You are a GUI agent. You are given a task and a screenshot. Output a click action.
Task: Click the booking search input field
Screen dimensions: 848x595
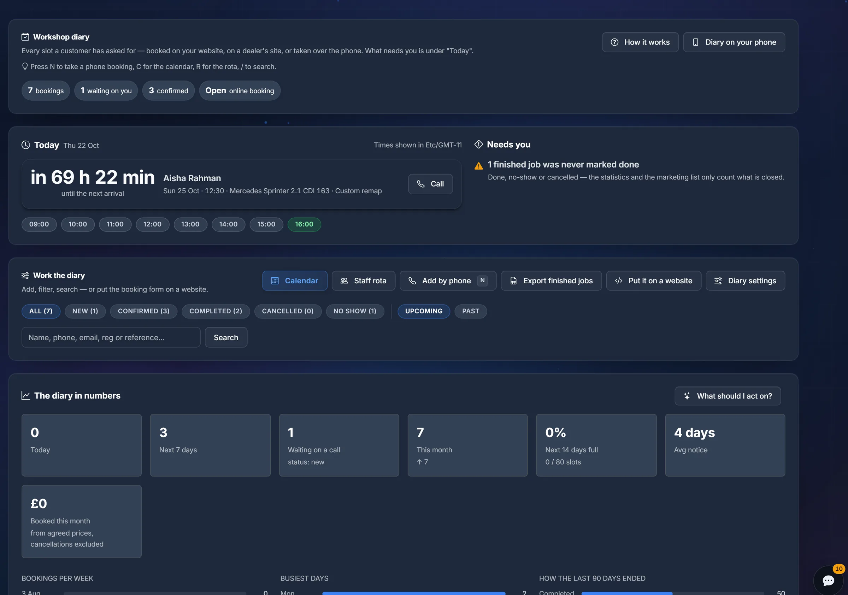[x=111, y=337]
